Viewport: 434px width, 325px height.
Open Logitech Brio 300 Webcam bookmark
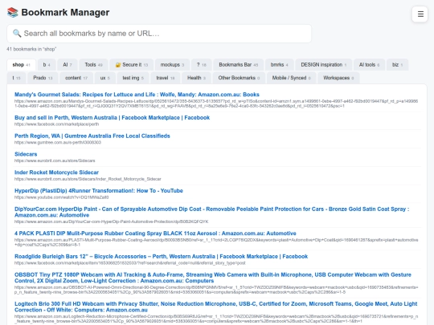click(215, 307)
